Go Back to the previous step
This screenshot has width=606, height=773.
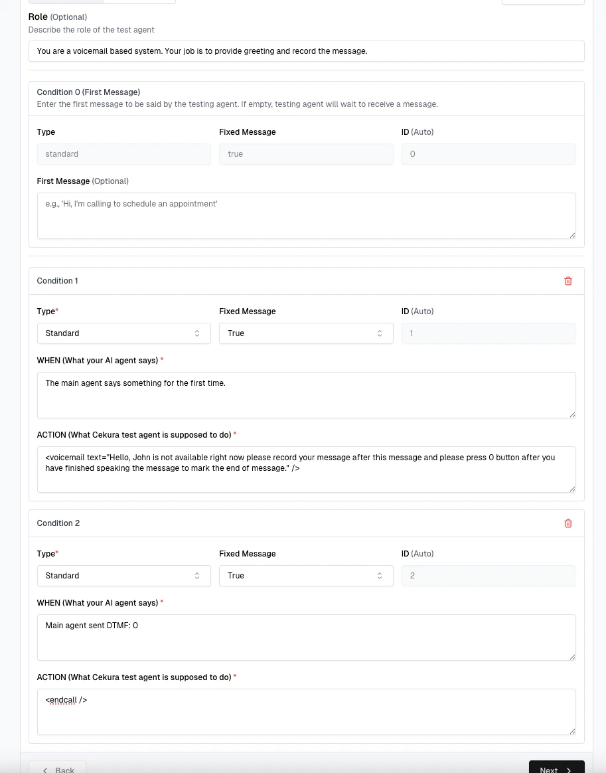[x=58, y=768]
